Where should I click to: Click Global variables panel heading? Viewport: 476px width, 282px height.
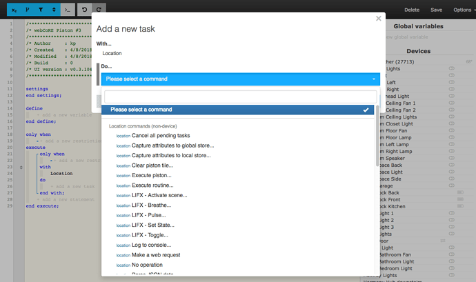click(418, 26)
